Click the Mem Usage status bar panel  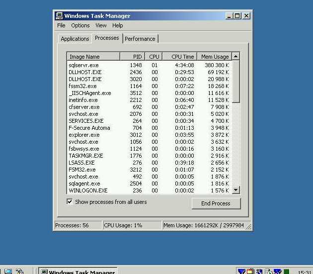[206, 225]
